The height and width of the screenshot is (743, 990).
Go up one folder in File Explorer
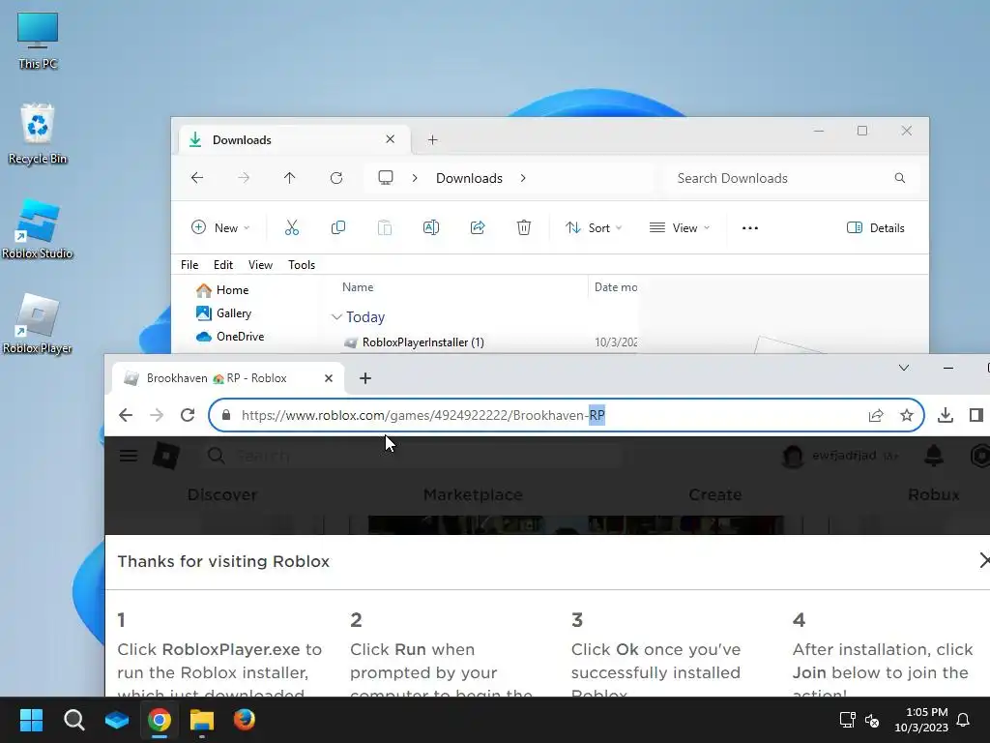[290, 178]
